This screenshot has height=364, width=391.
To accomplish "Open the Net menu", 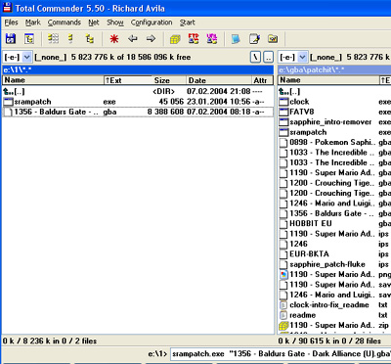I will click(x=94, y=23).
